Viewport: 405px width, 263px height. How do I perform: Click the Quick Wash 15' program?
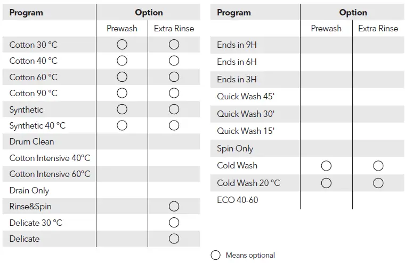tap(246, 131)
